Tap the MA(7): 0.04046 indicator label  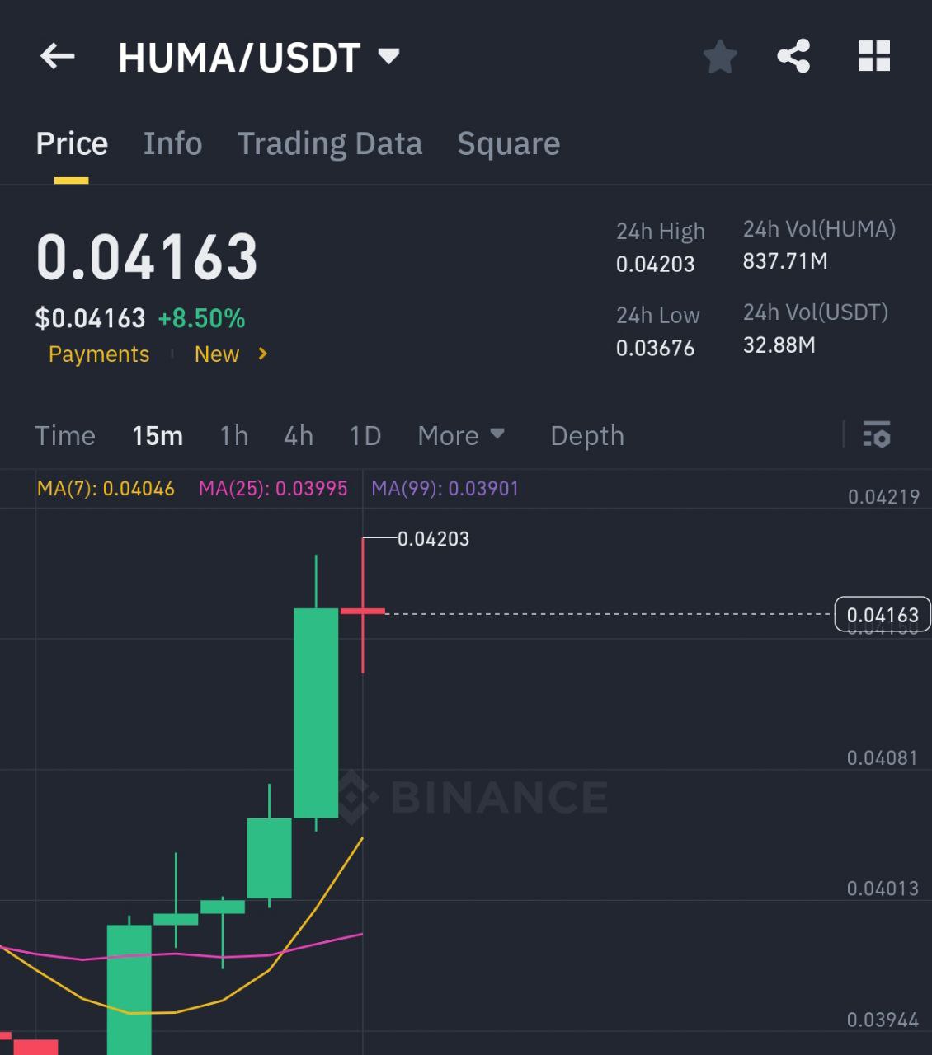coord(106,488)
